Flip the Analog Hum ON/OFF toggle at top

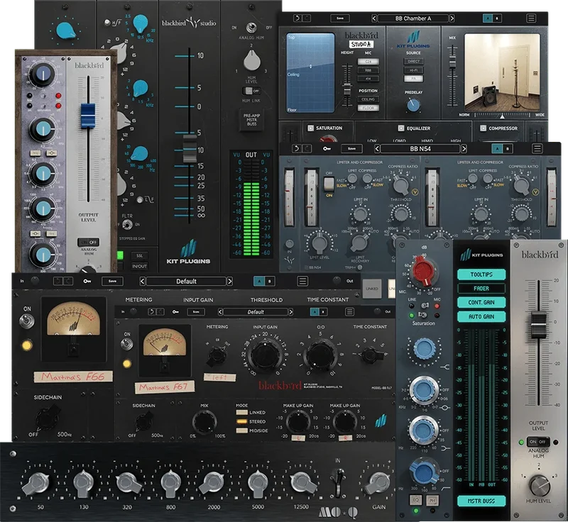(x=251, y=28)
